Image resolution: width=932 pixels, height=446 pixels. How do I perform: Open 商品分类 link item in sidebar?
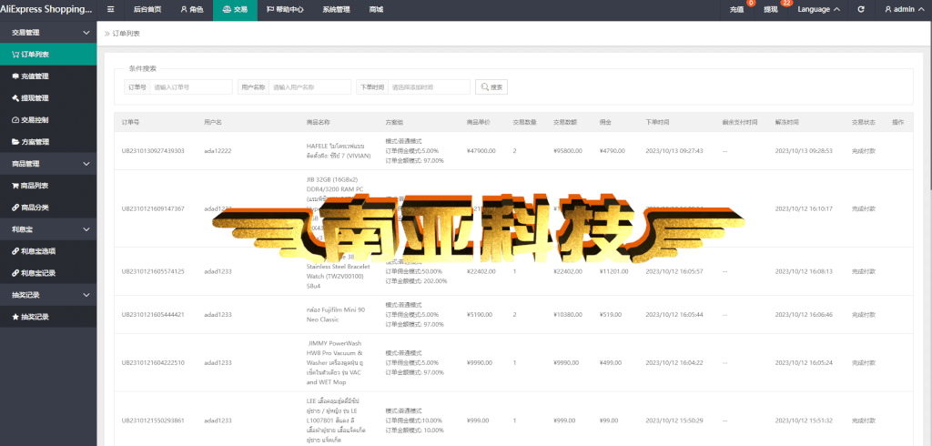point(48,208)
